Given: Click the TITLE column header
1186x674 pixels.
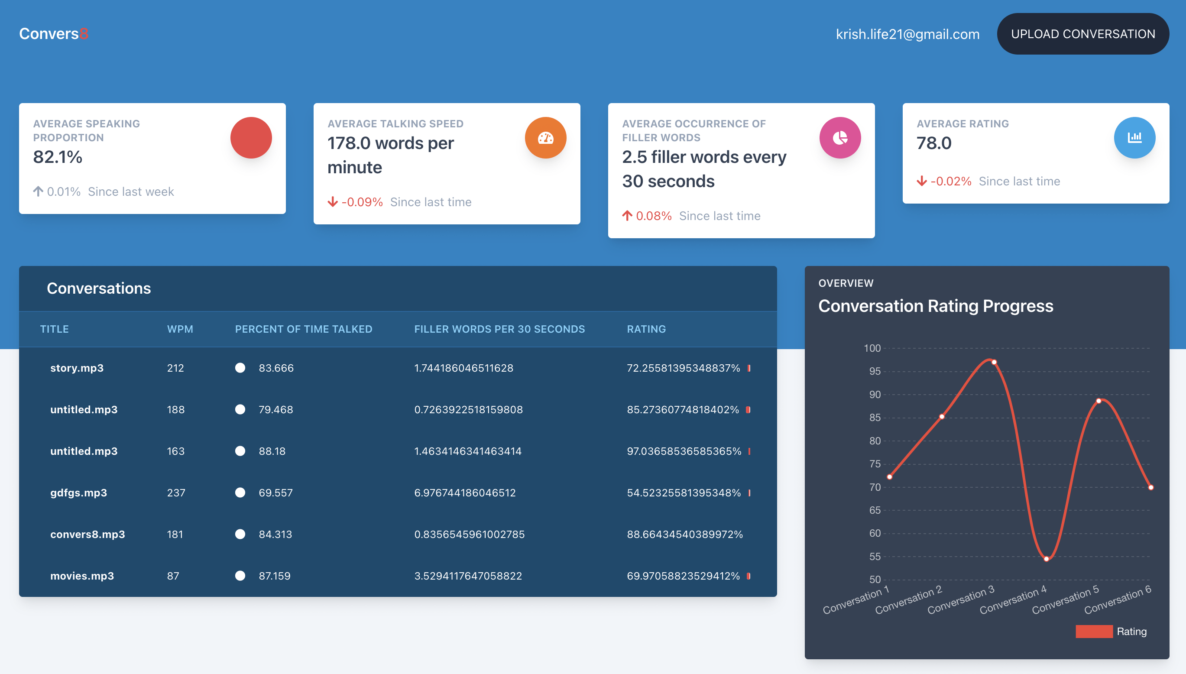Looking at the screenshot, I should click(x=54, y=329).
